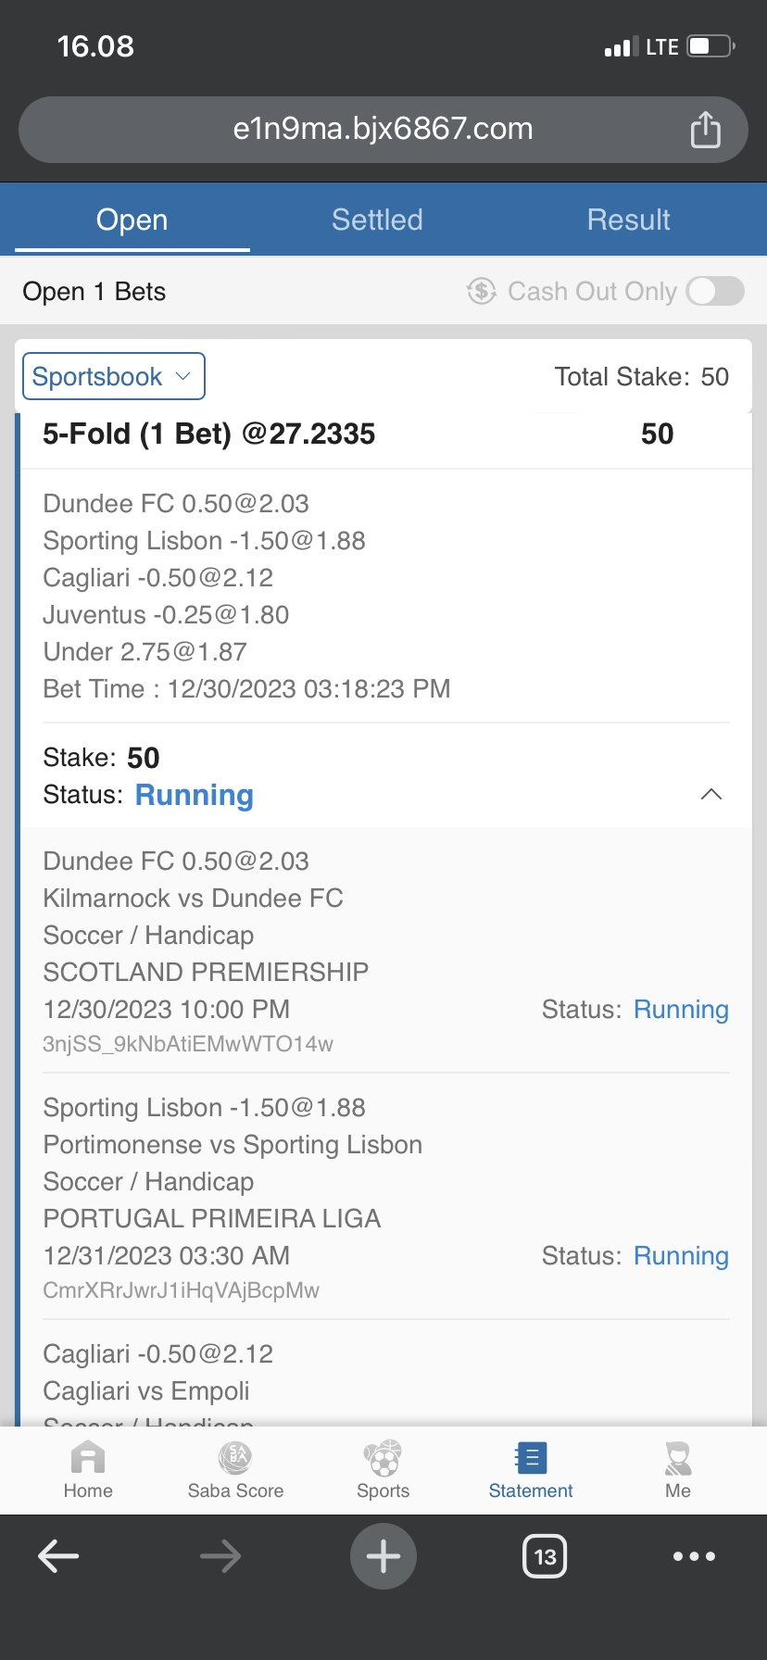Switch to the Result tab

point(628,220)
